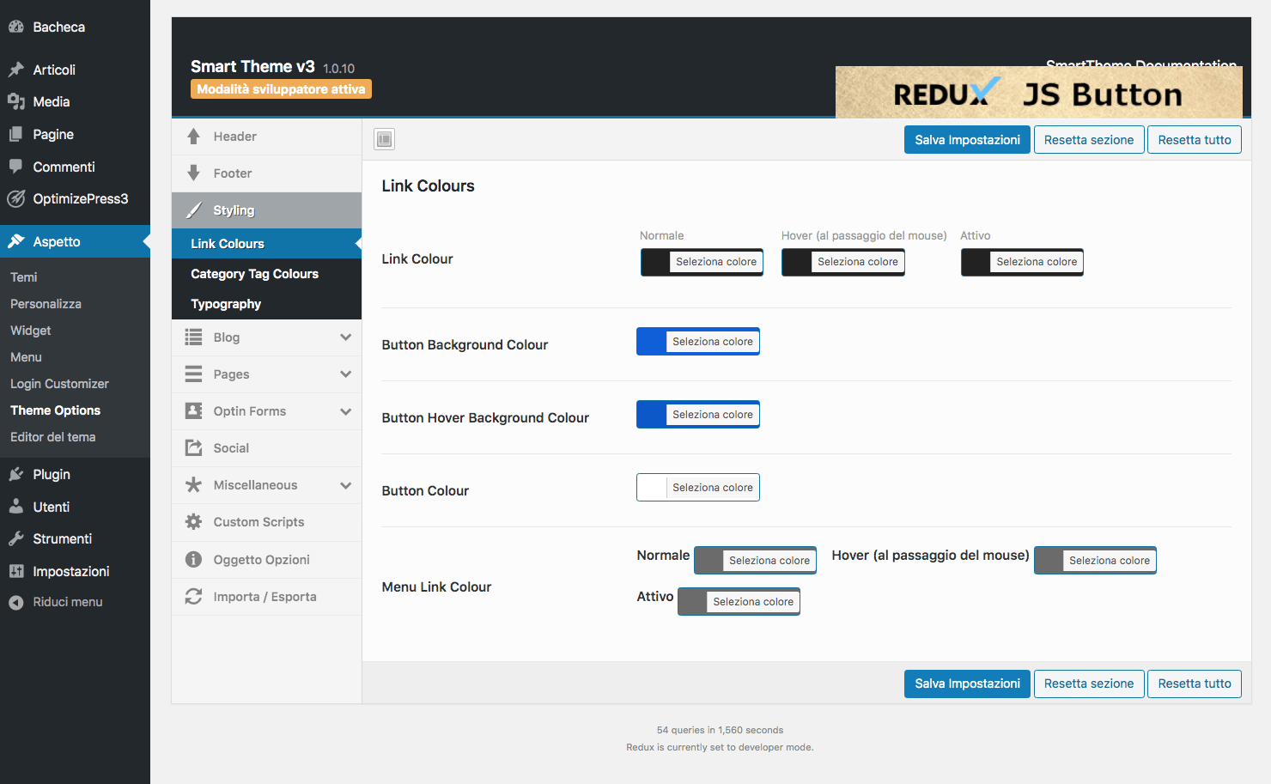Click the Footer down-arrow icon

pyautogui.click(x=194, y=173)
